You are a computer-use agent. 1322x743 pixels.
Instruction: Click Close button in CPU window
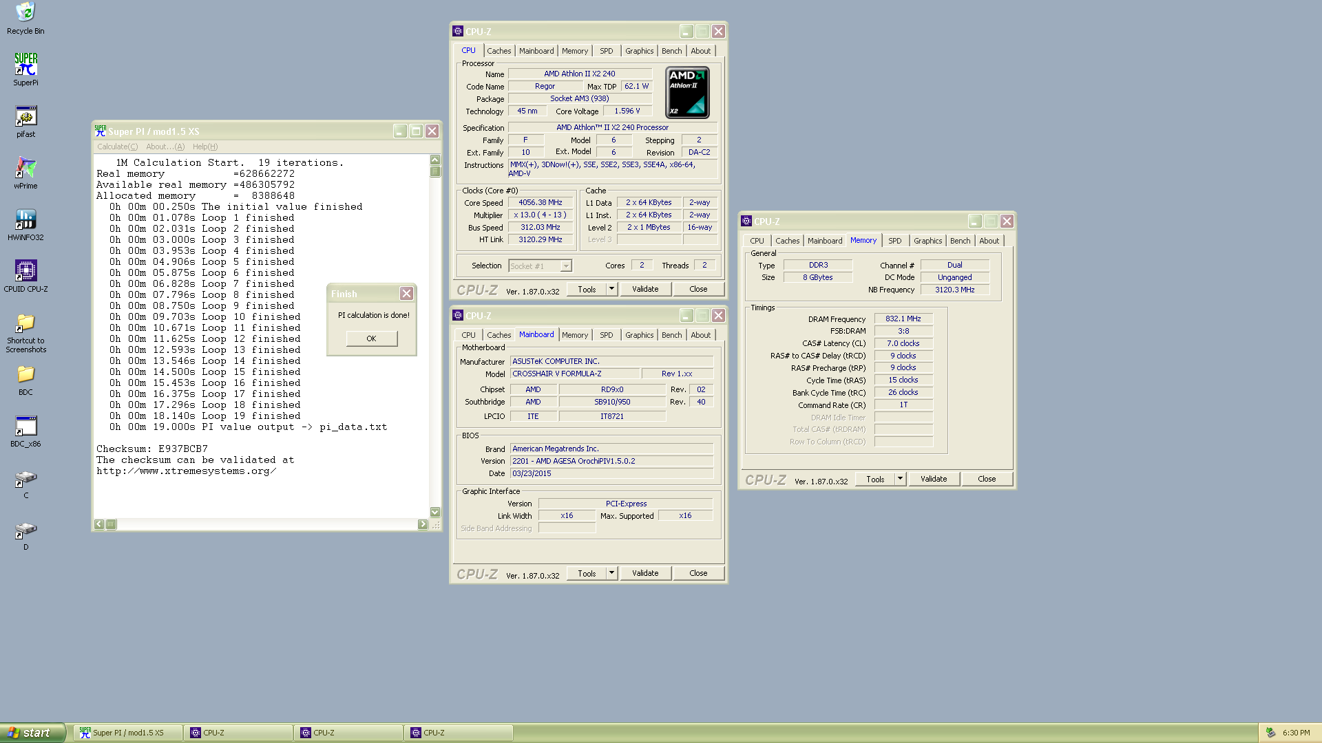click(698, 289)
